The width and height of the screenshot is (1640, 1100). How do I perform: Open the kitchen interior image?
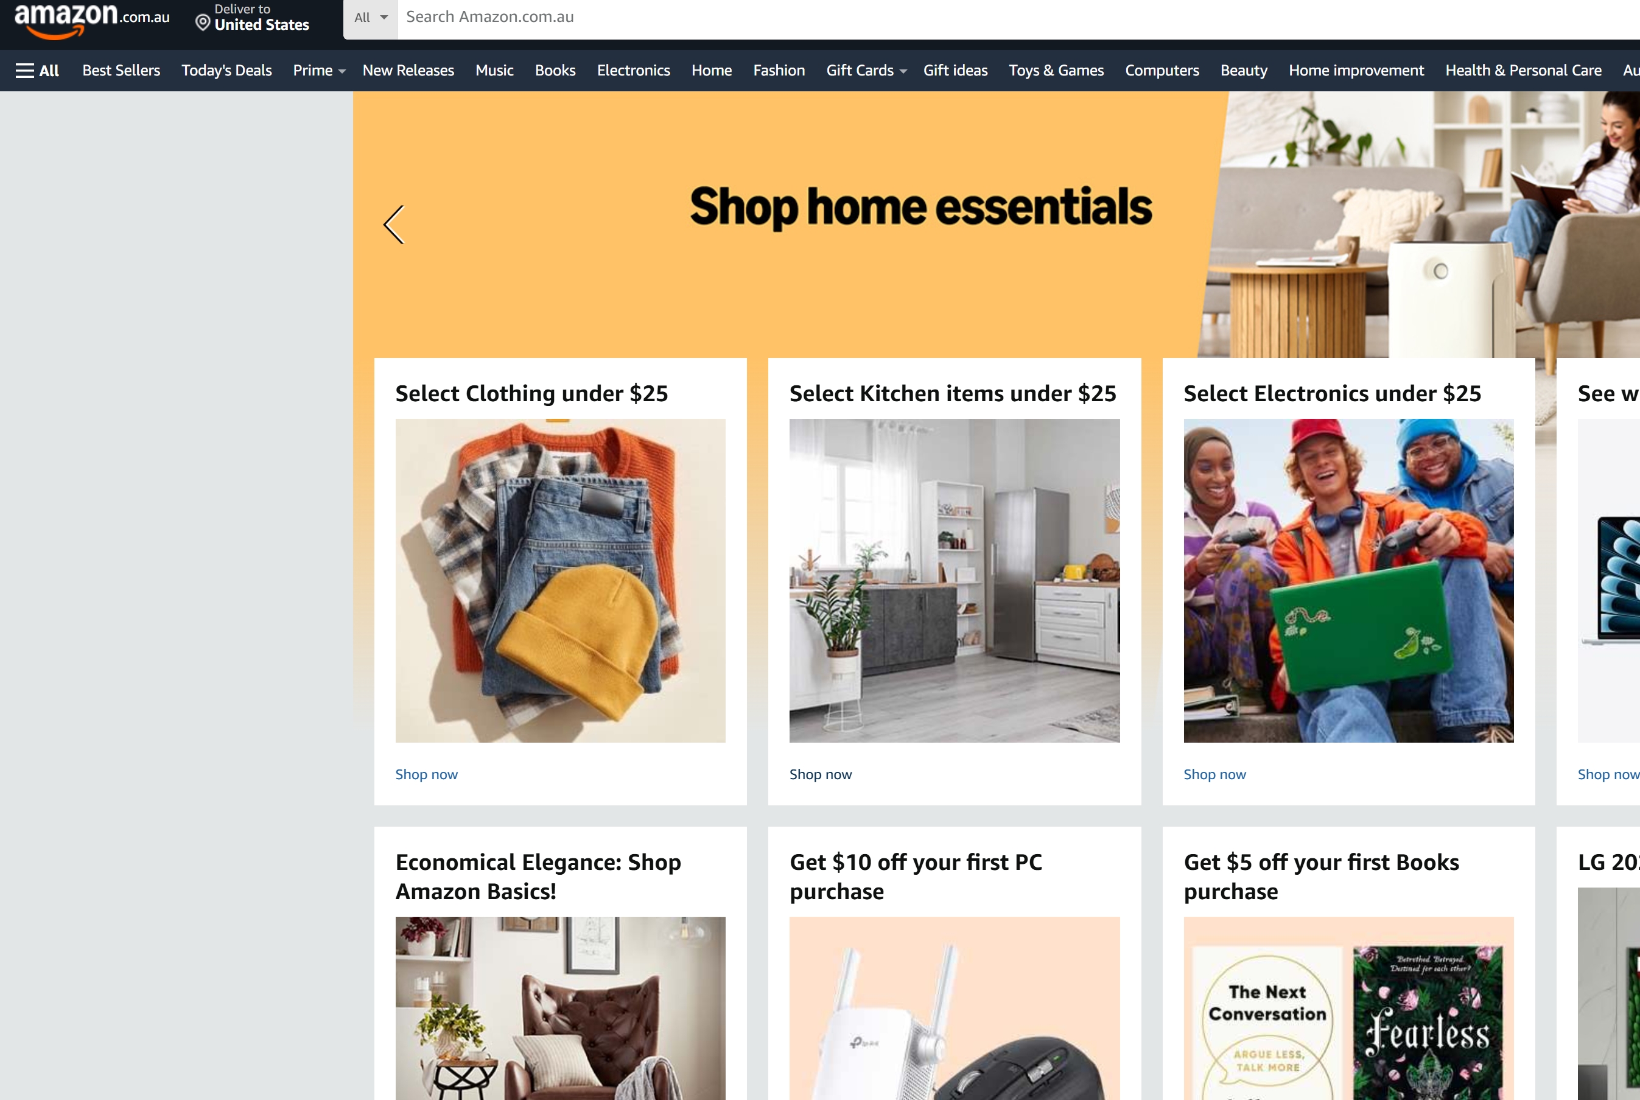pos(955,580)
